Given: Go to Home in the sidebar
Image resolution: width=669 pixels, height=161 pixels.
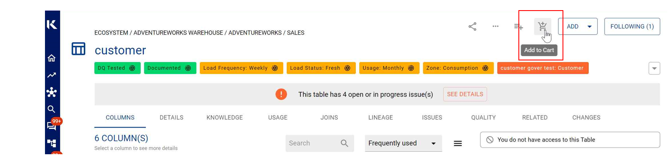Looking at the screenshot, I should pos(51,58).
